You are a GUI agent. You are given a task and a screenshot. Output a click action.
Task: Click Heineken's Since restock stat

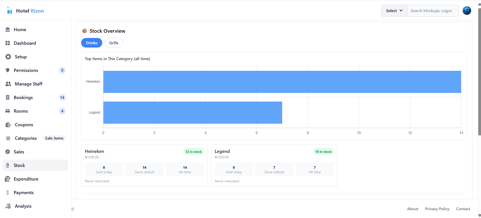[144, 169]
